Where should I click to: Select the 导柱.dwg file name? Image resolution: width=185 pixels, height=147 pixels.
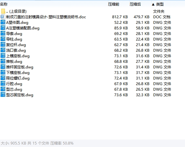(x=14, y=39)
